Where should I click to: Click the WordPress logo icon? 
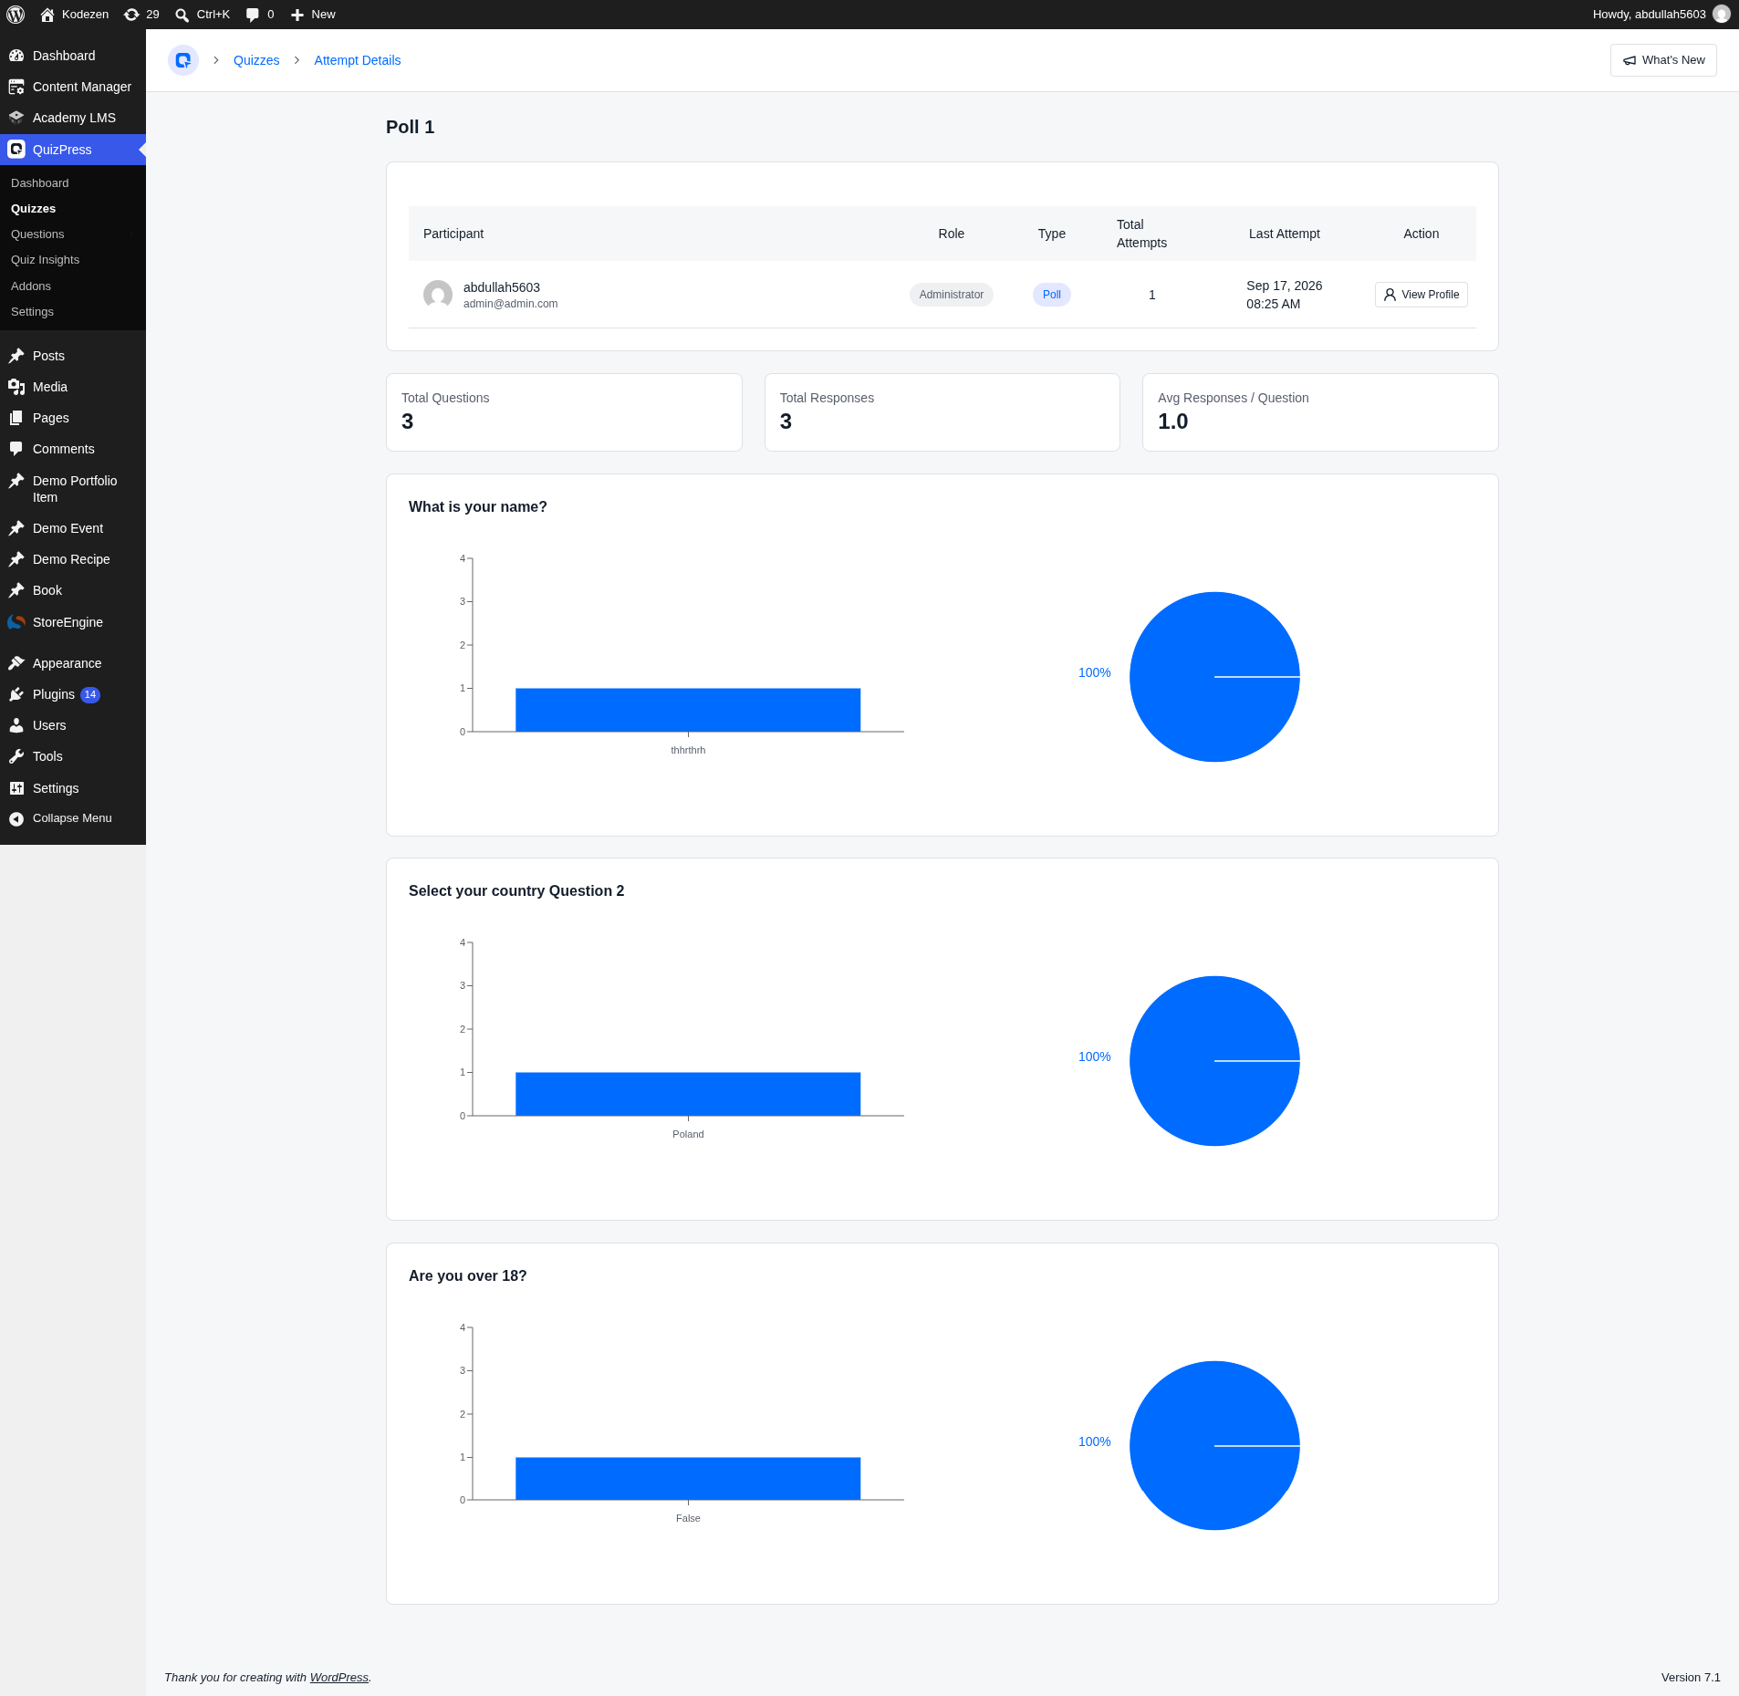[16, 15]
